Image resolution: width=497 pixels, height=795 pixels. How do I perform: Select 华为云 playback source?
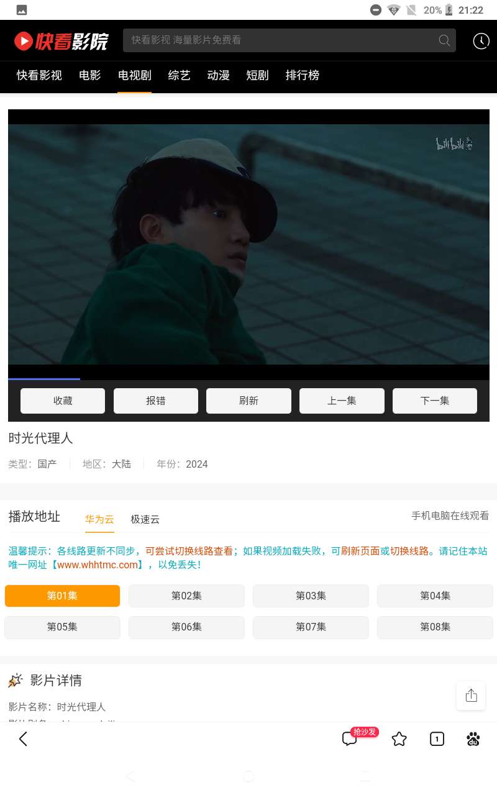pos(99,519)
